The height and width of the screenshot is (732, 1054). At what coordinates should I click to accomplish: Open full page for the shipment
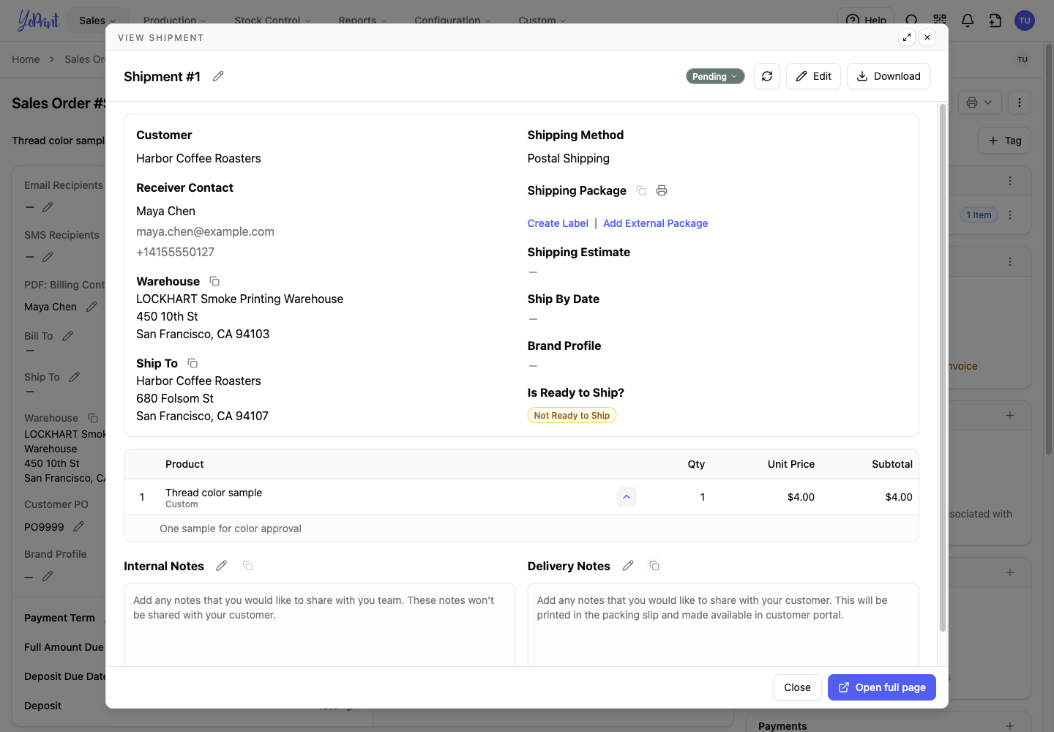pos(882,687)
